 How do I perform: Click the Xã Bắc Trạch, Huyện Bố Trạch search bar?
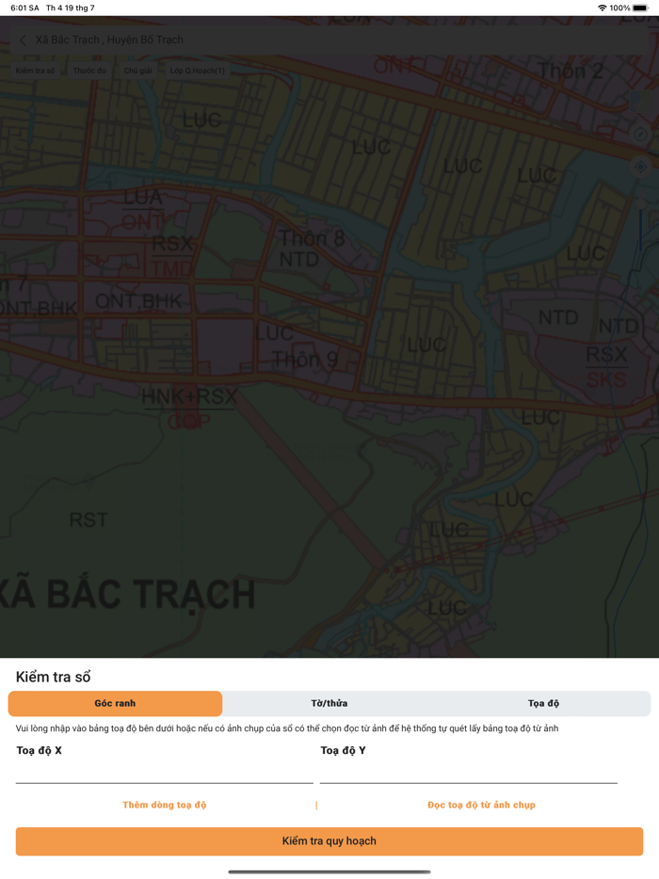point(329,40)
